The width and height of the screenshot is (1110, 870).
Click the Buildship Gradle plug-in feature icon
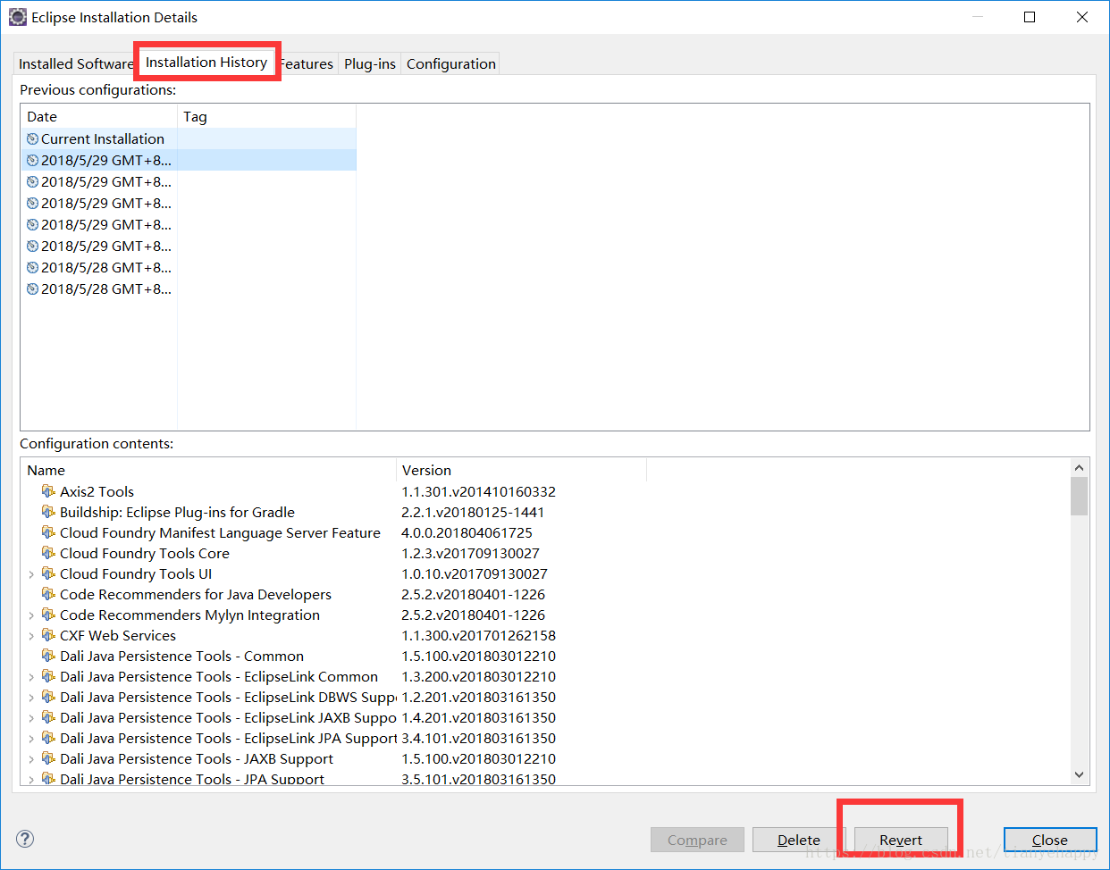point(48,512)
